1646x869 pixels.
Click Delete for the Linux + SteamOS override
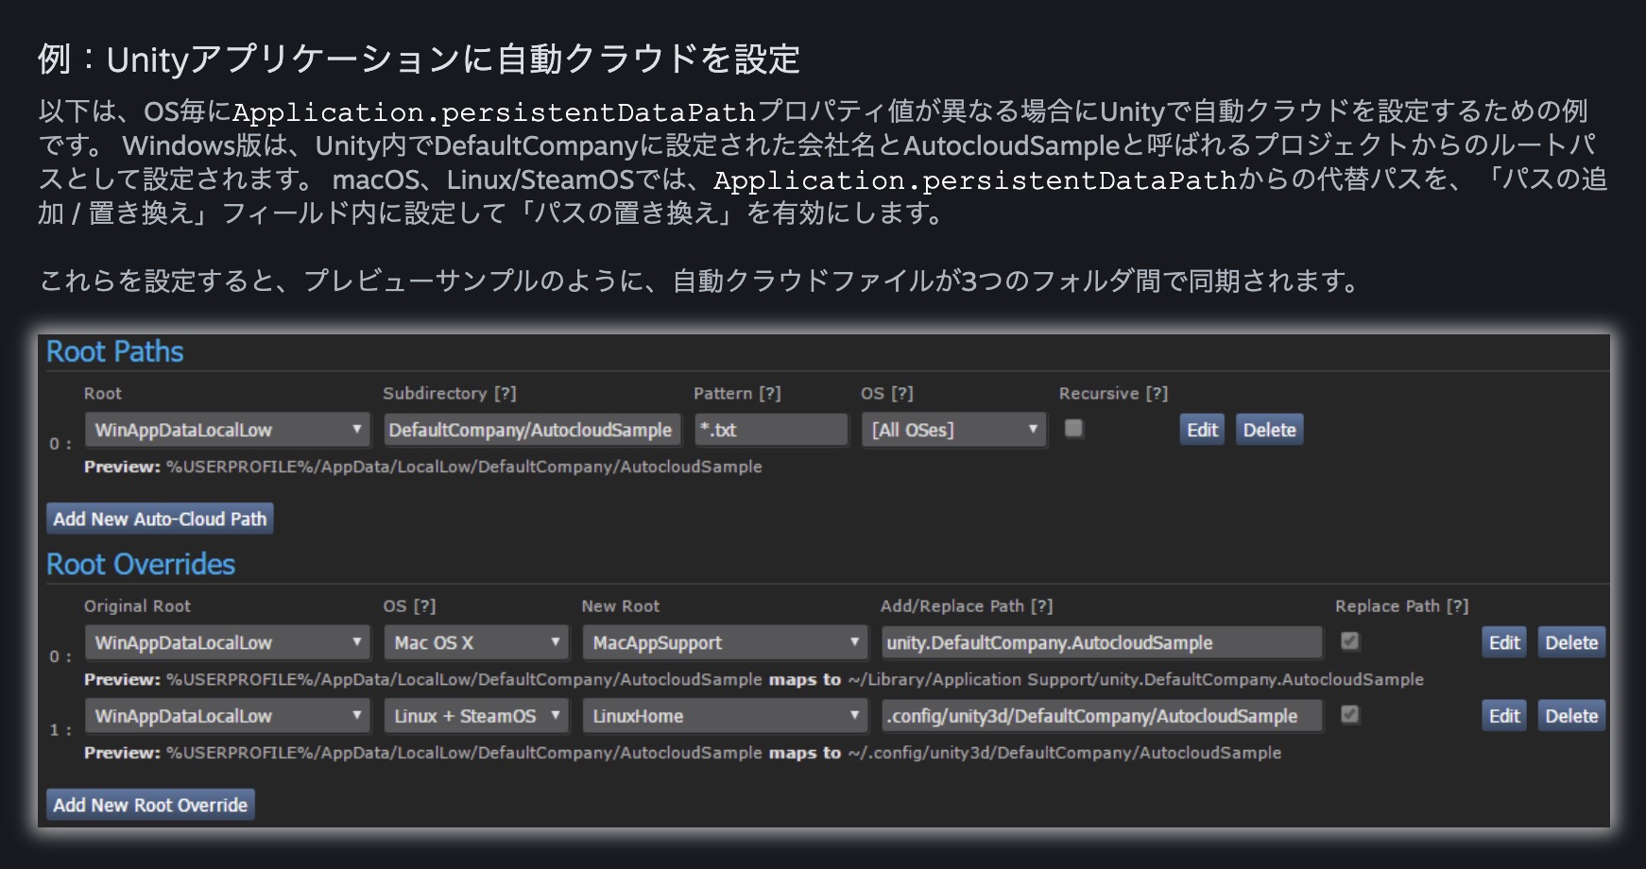pos(1571,716)
